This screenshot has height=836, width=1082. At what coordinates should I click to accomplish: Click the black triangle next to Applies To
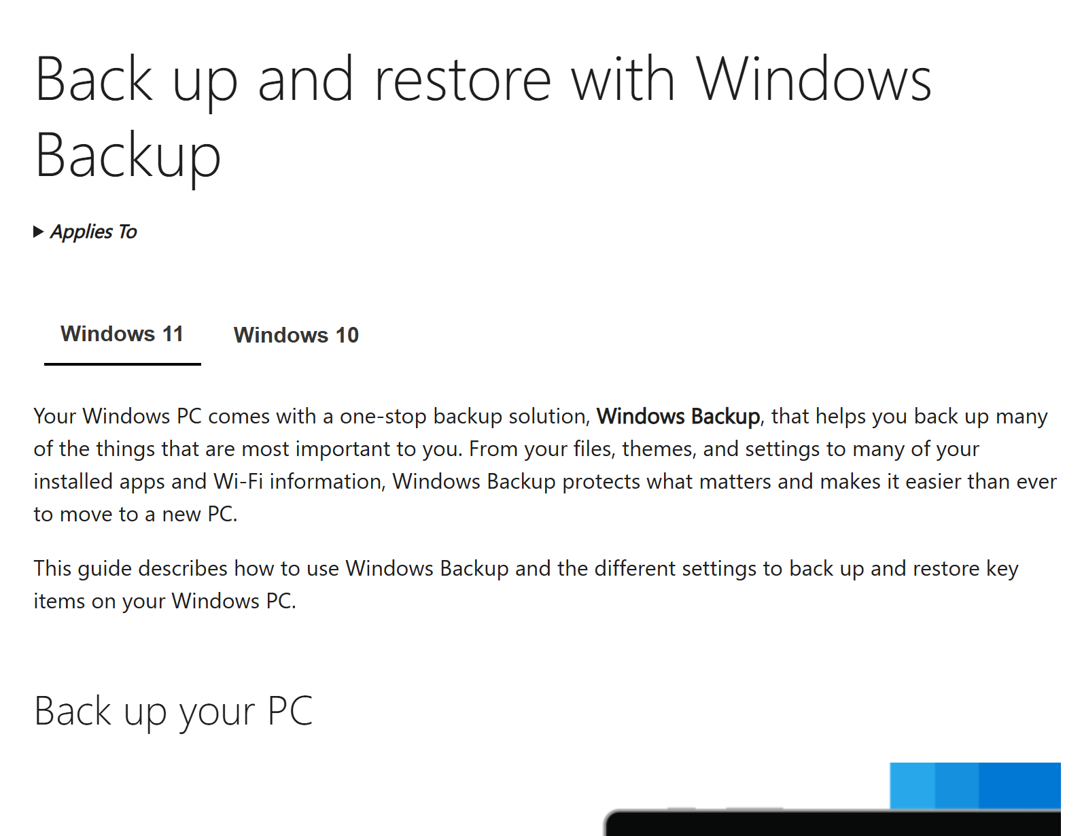[x=39, y=232]
